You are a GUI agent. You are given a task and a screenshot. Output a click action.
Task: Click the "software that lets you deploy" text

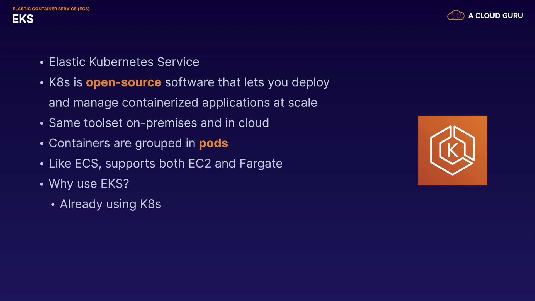(x=247, y=82)
